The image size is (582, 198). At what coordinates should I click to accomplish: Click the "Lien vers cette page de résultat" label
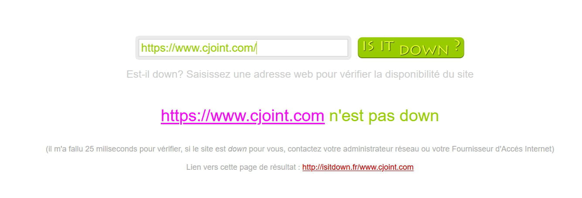point(241,167)
